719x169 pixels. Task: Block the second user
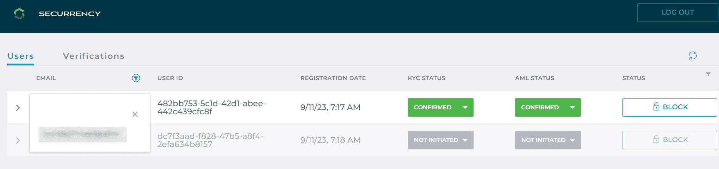coord(669,140)
